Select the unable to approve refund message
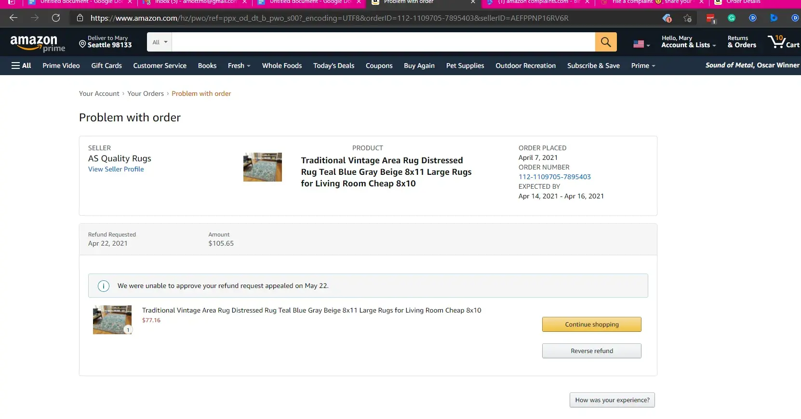The width and height of the screenshot is (801, 419). tap(223, 286)
